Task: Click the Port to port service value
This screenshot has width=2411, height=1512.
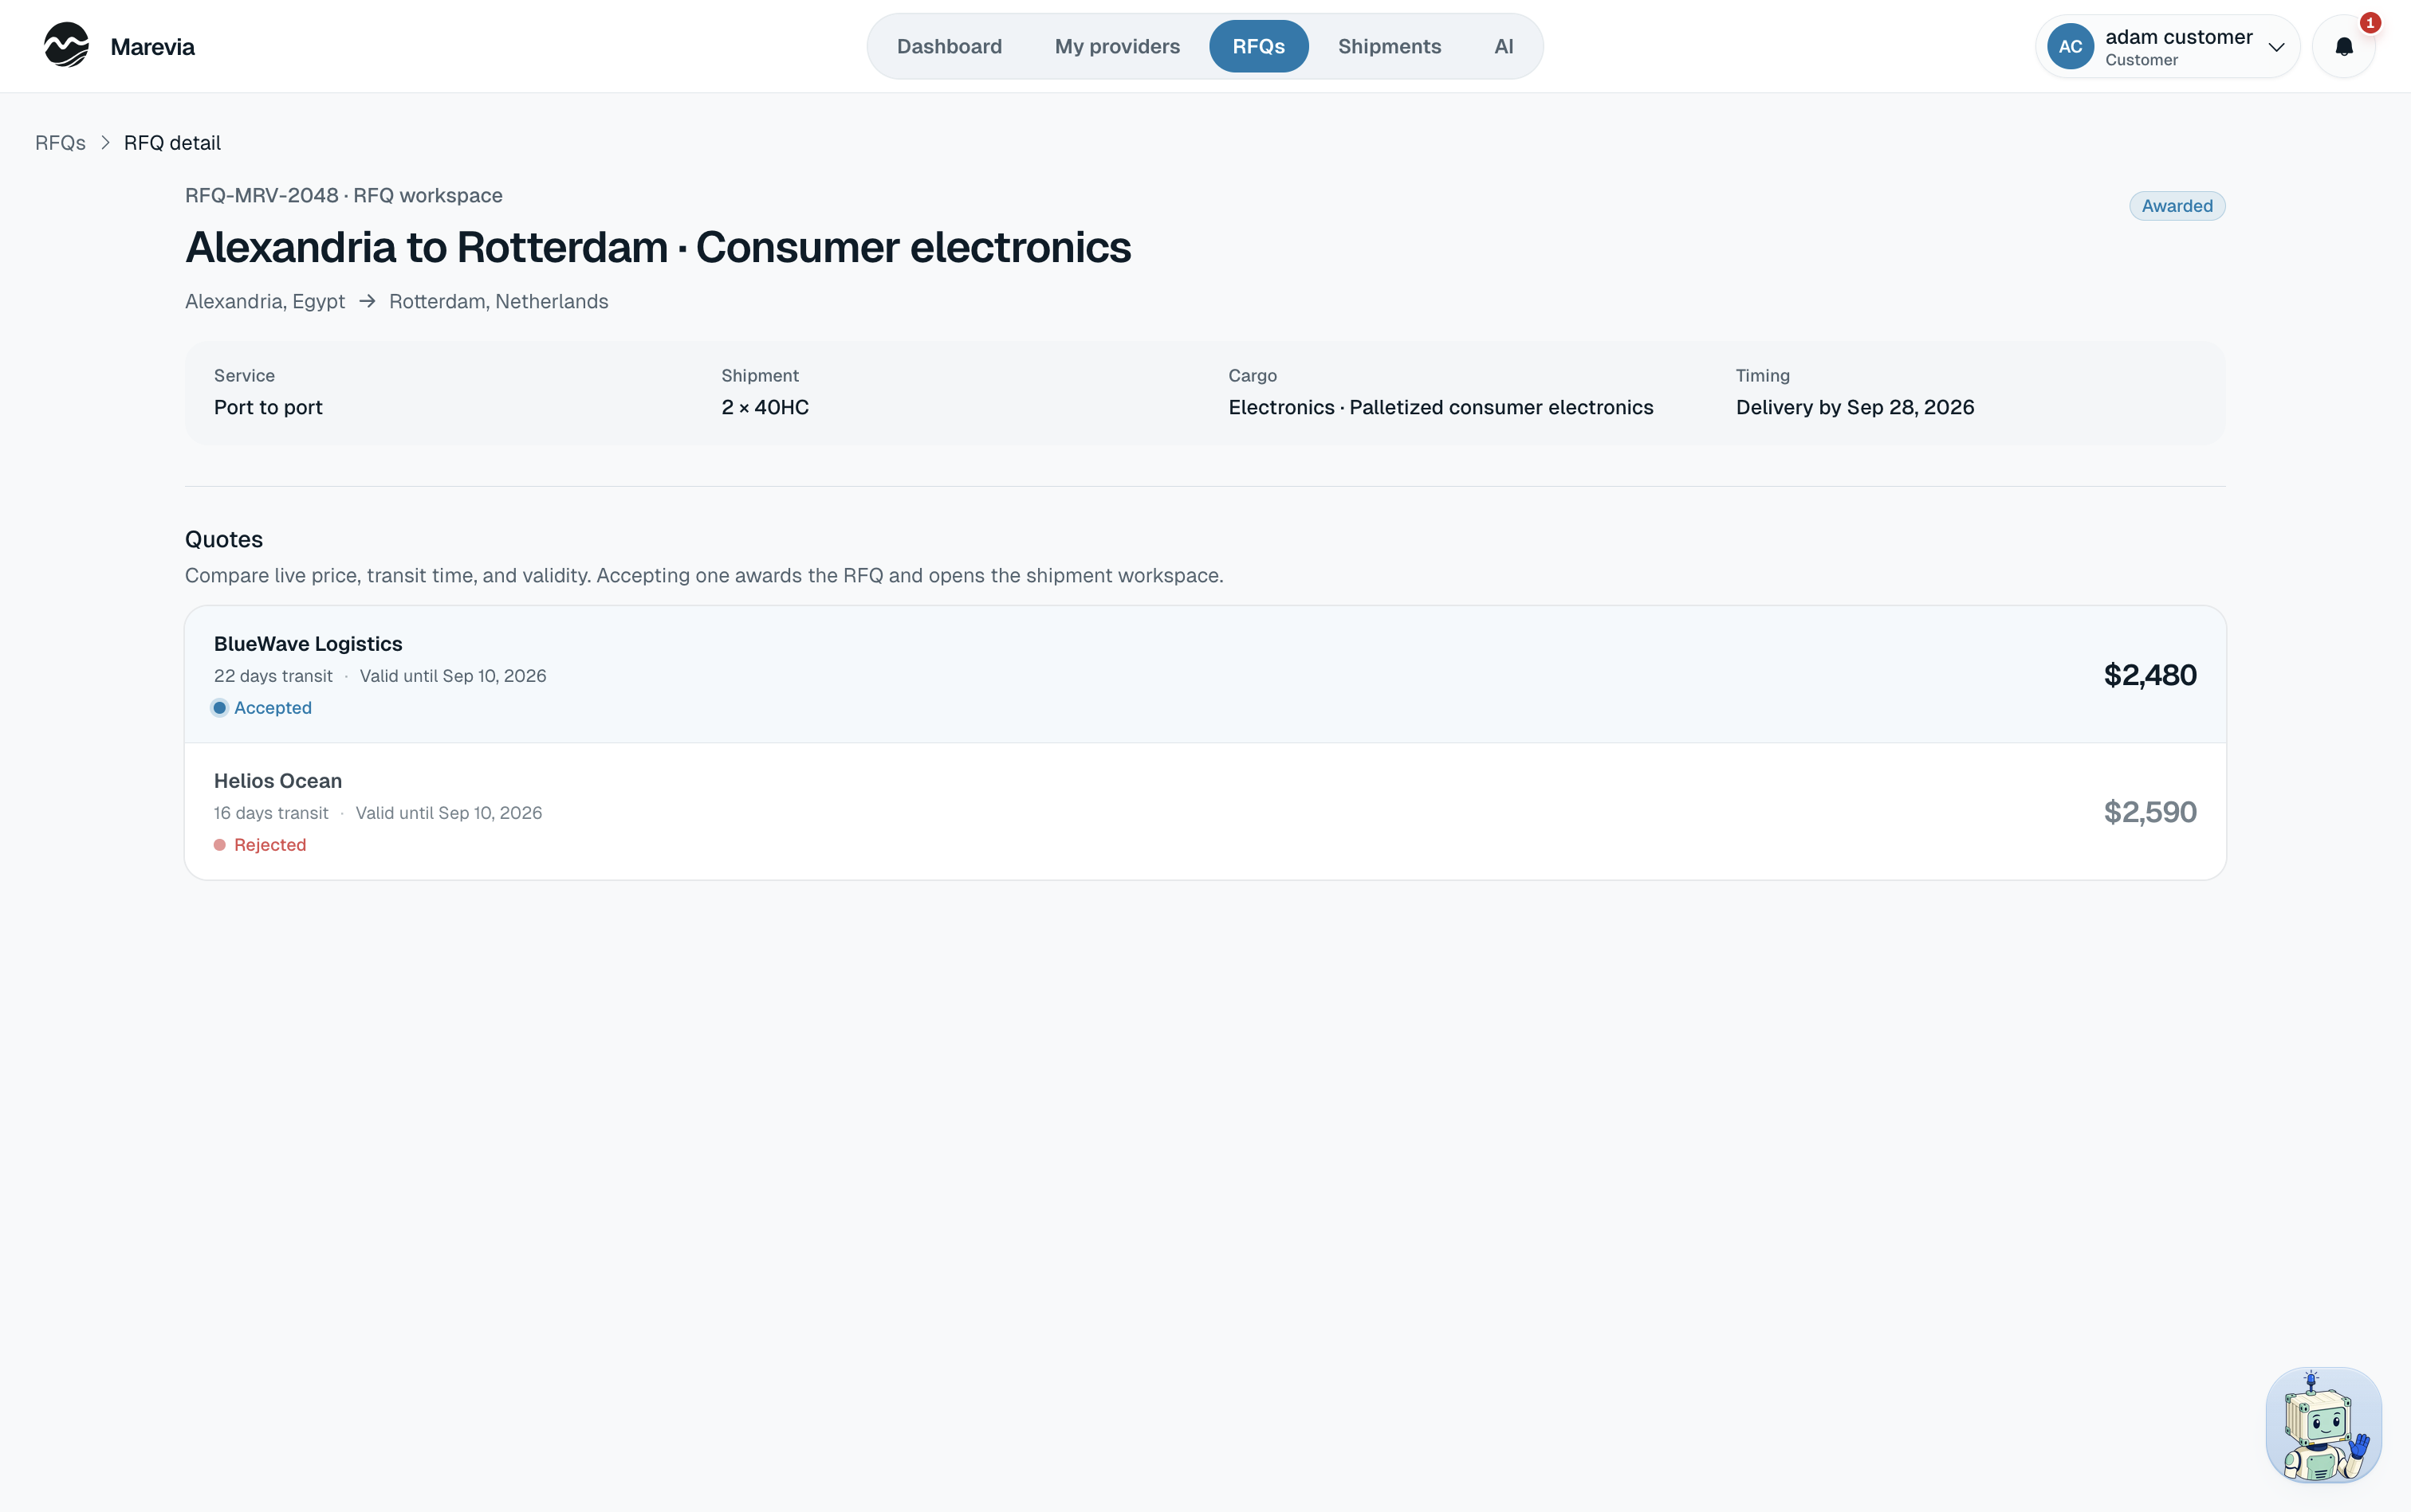Action: [268, 407]
